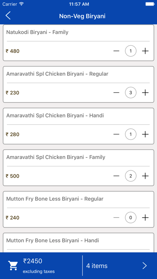The width and height of the screenshot is (157, 279).
Task: Add Mutton Fry Bone Less Biryani Regular
Action: point(145,218)
